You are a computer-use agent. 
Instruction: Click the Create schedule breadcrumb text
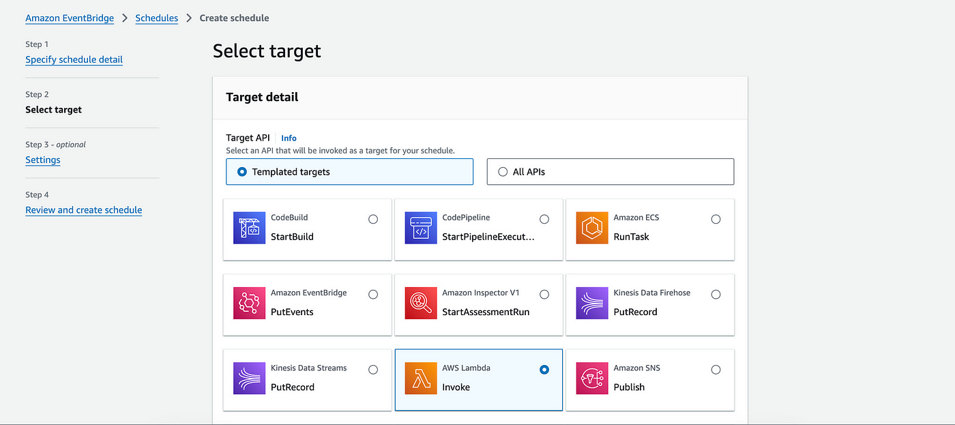coord(234,18)
